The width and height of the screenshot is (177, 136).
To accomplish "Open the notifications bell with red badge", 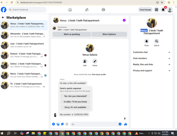I will (x=163, y=10).
